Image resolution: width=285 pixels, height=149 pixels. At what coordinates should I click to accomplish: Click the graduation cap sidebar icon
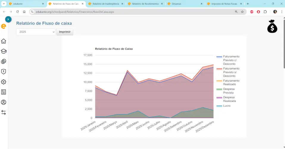(4, 51)
